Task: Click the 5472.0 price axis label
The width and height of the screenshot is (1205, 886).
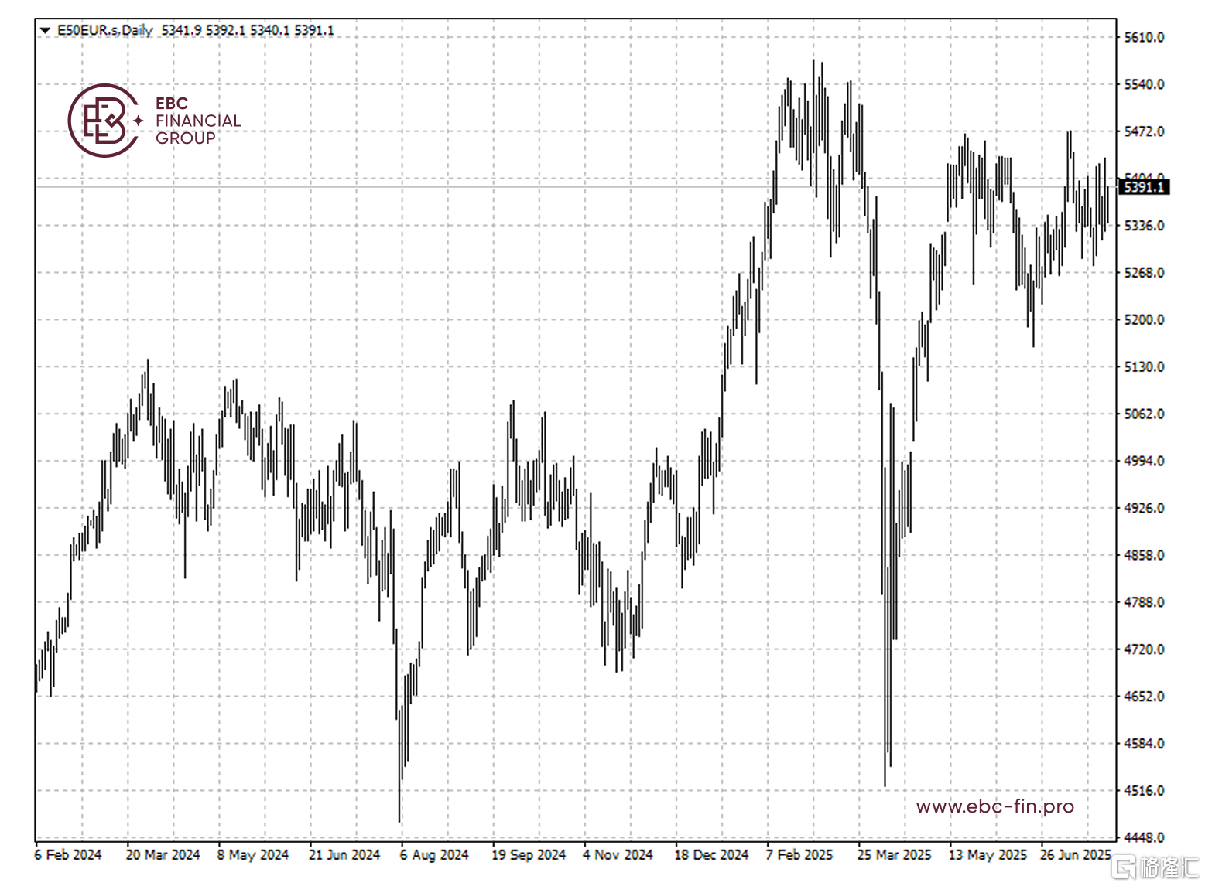Action: pos(1144,131)
